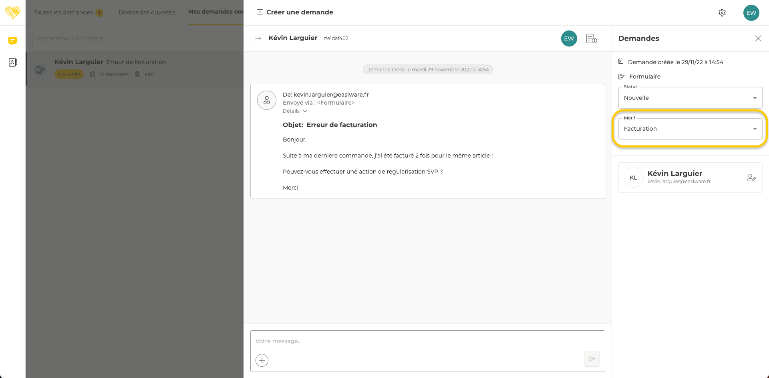Edit the contact Kévin Larguier icon
The height and width of the screenshot is (378, 769).
click(751, 178)
